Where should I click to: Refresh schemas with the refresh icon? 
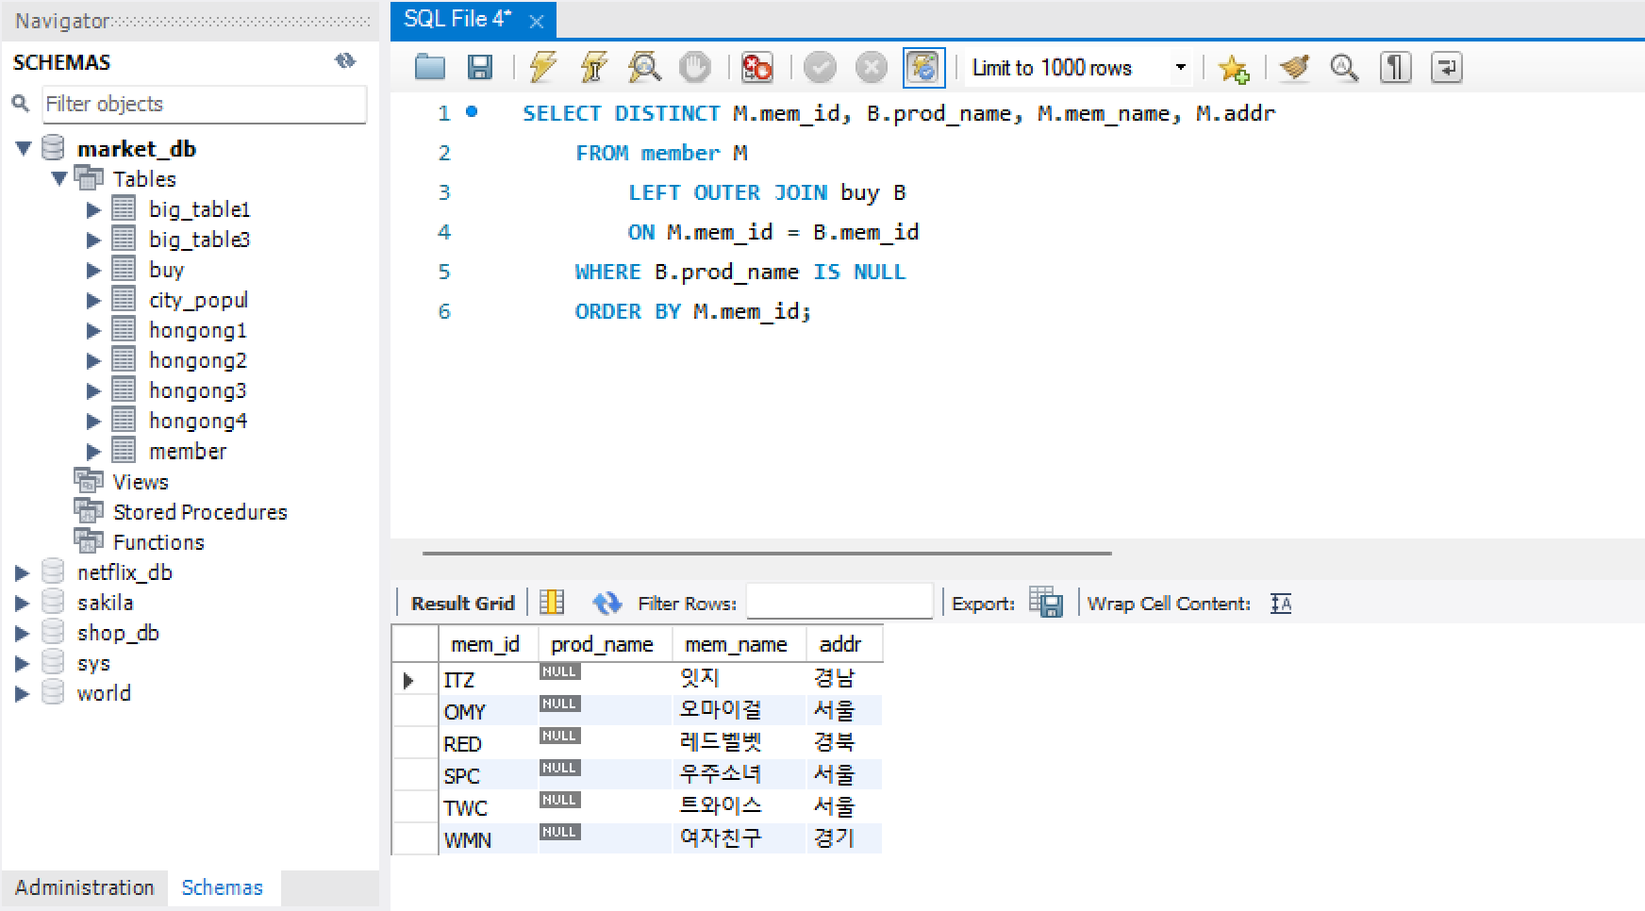(x=345, y=61)
